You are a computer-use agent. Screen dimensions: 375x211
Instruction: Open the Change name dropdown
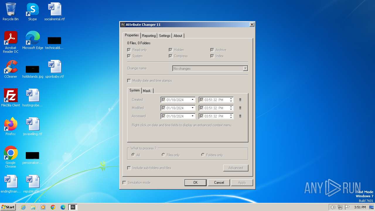click(x=246, y=69)
